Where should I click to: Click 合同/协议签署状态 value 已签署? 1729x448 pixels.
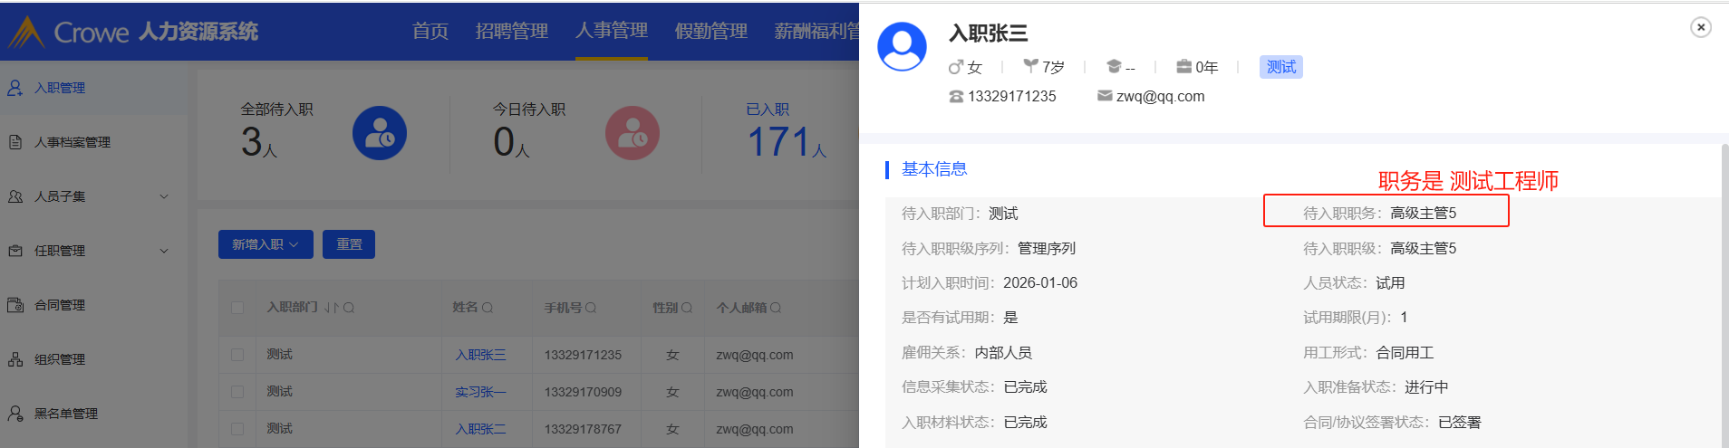point(1460,423)
